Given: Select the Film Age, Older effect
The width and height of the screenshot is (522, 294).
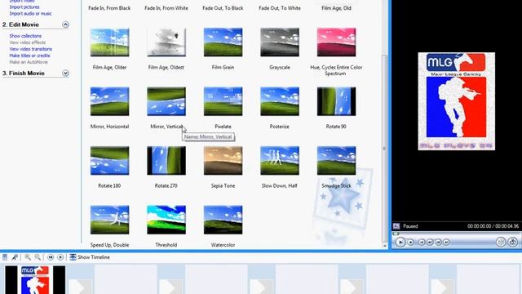Looking at the screenshot, I should [109, 42].
